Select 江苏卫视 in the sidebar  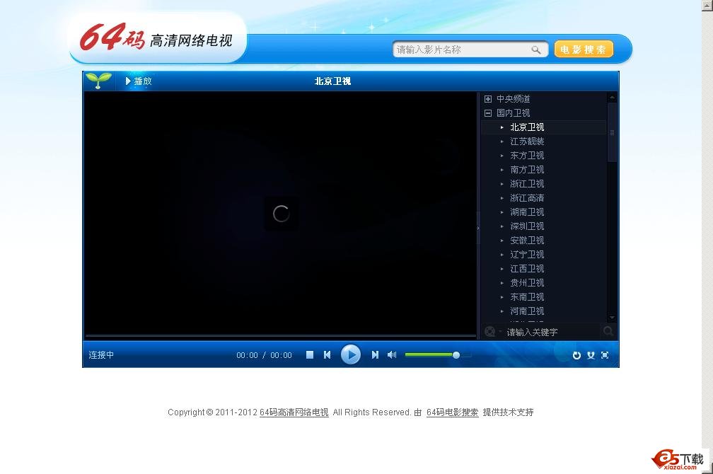(527, 141)
